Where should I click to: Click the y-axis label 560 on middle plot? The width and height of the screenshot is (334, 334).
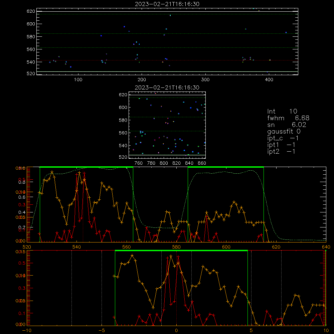click(x=123, y=133)
